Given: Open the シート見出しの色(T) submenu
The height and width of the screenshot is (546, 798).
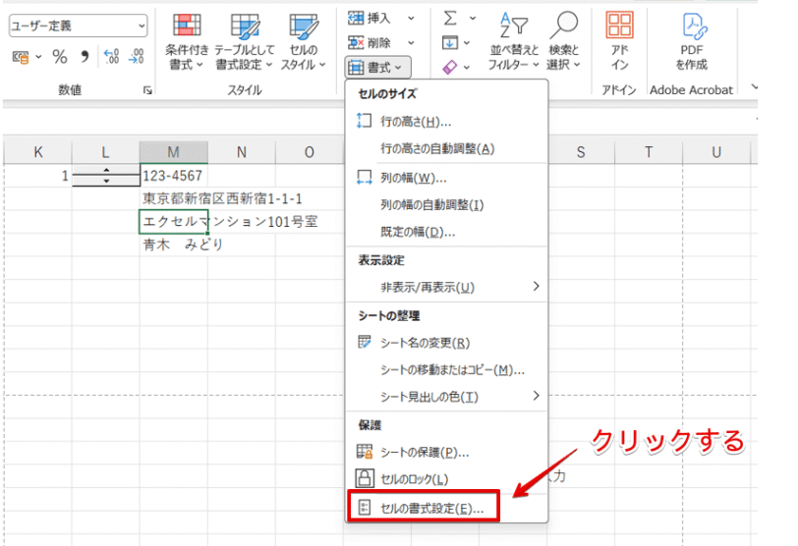Looking at the screenshot, I should pos(446,397).
